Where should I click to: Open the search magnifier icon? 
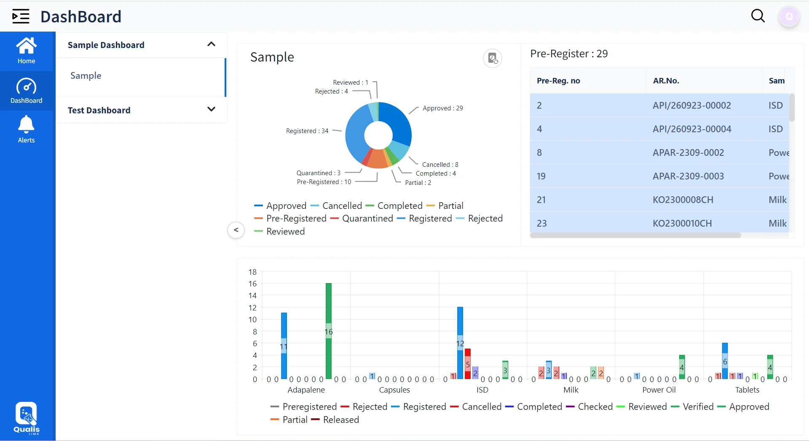pos(758,16)
